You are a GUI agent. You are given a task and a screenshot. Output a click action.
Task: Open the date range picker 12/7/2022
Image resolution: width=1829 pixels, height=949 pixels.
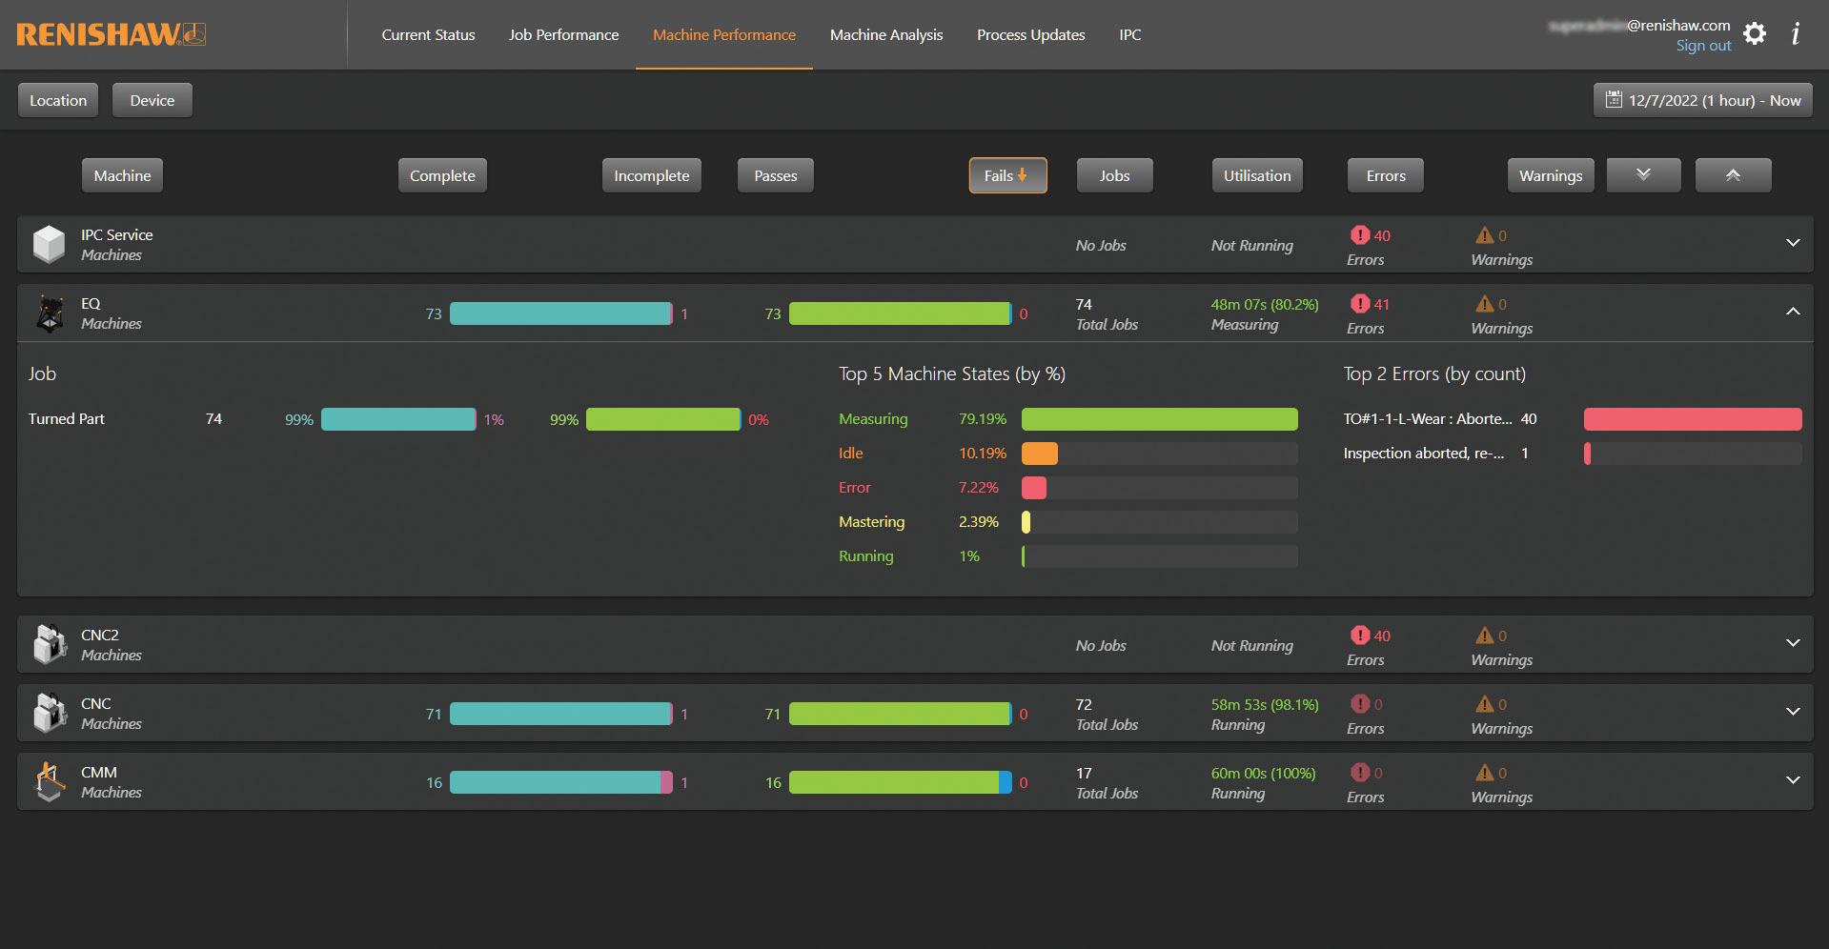click(x=1703, y=100)
